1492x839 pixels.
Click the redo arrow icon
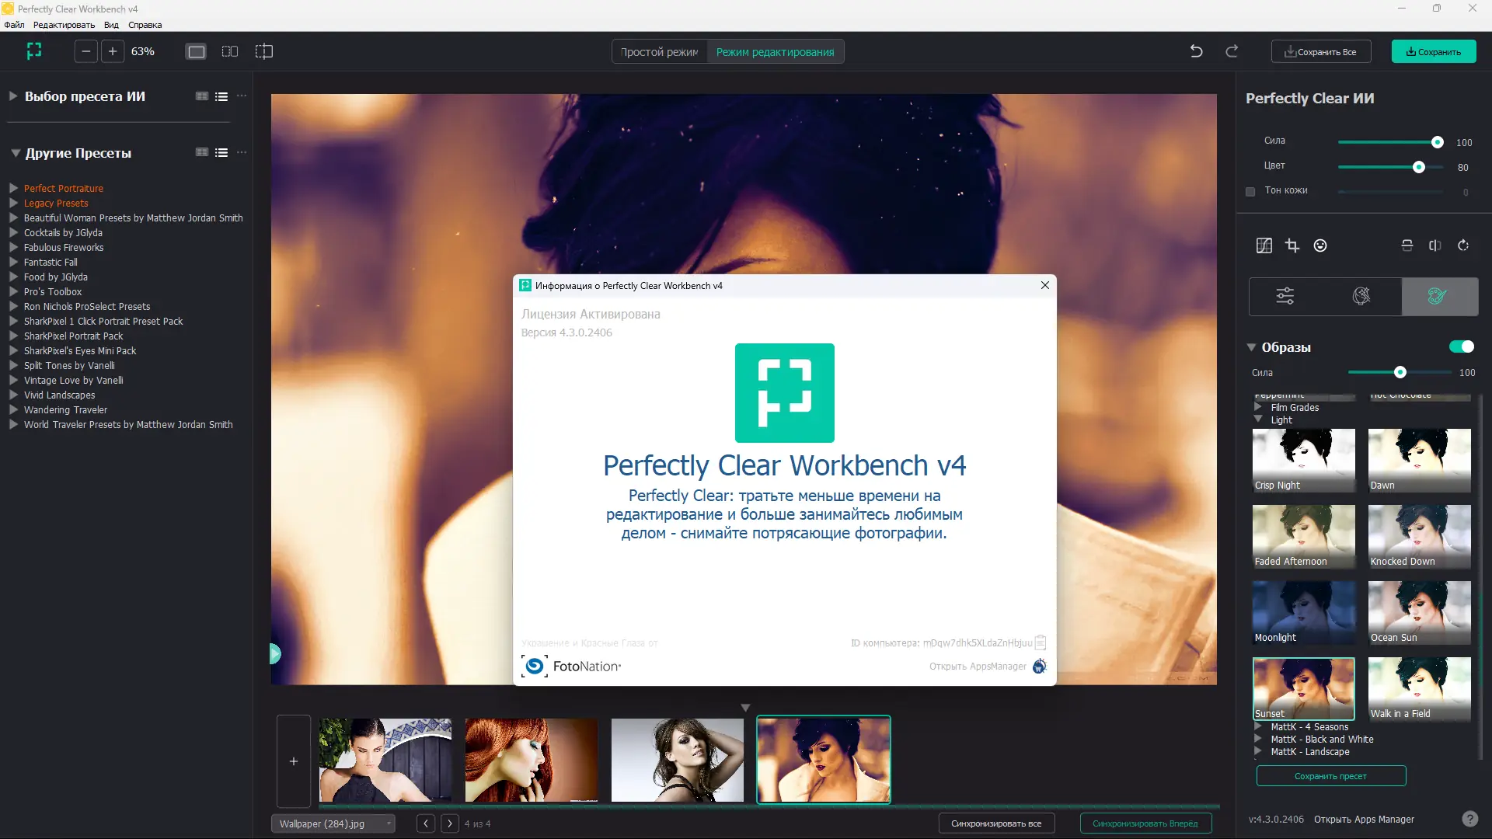[1232, 51]
